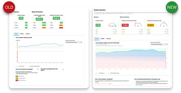Viewport: 181px width, 93px height.
Task: Select the Reviews tab in new dashboard
Action: click(x=97, y=38)
